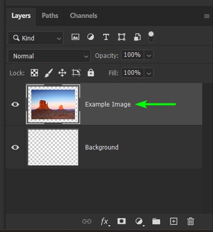Create a new layer with plus icon
213x232 pixels.
[x=173, y=221]
